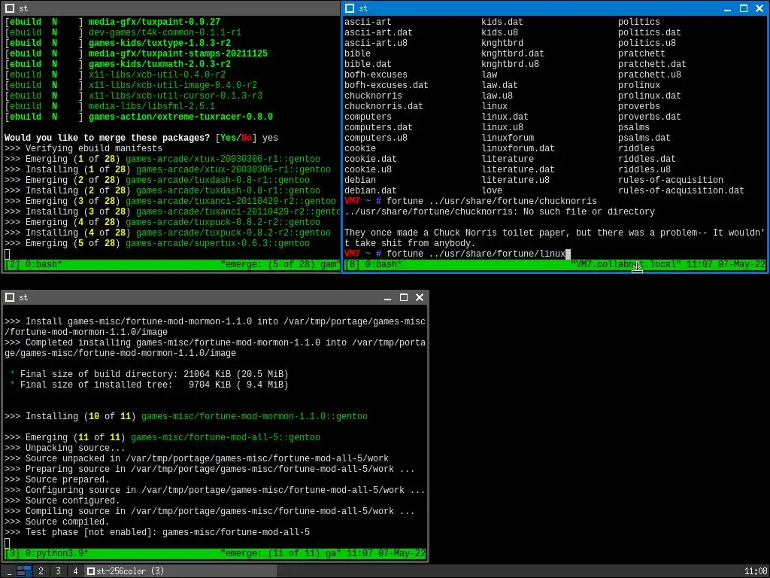Click riddles.u8 in the file listing
This screenshot has width=770, height=578.
point(644,169)
